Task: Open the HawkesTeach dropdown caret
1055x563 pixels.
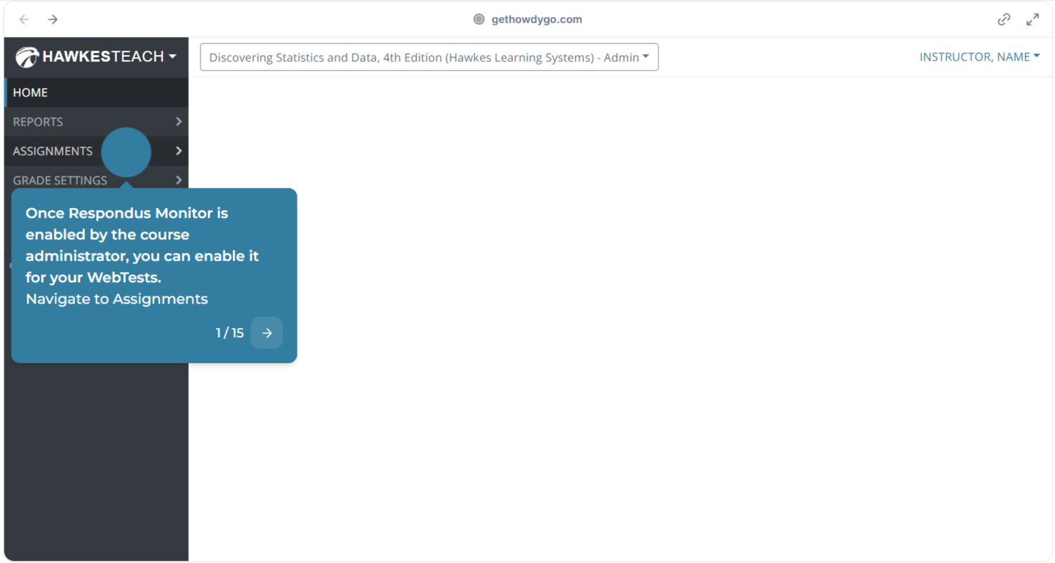Action: 173,56
